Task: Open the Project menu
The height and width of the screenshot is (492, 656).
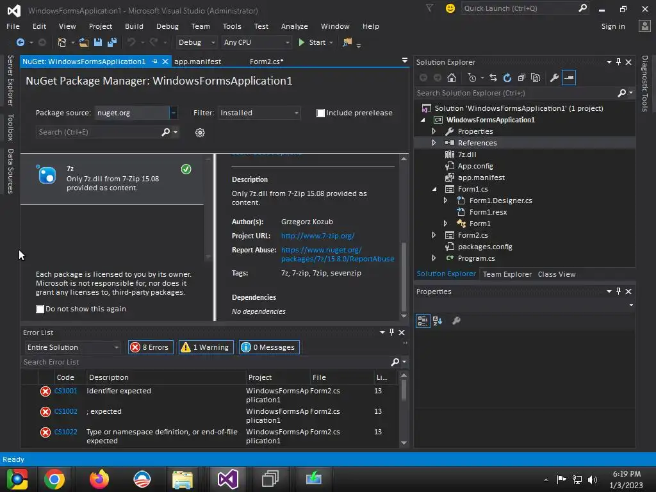Action: coord(101,26)
